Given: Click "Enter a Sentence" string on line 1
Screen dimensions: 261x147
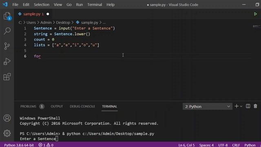Looking at the screenshot, I should pyautogui.click(x=93, y=28).
